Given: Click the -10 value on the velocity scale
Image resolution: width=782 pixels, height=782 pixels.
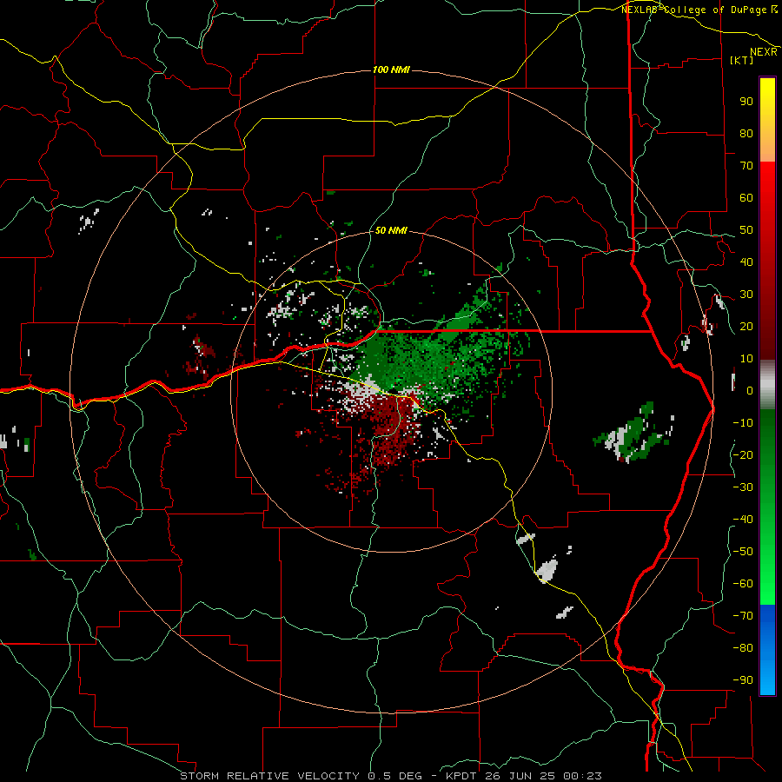Looking at the screenshot, I should pos(743,423).
